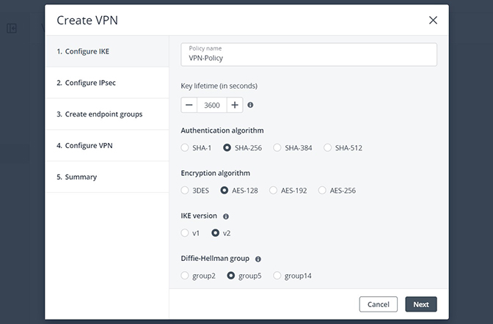Click the Policy name input field
493x324 pixels.
click(309, 55)
